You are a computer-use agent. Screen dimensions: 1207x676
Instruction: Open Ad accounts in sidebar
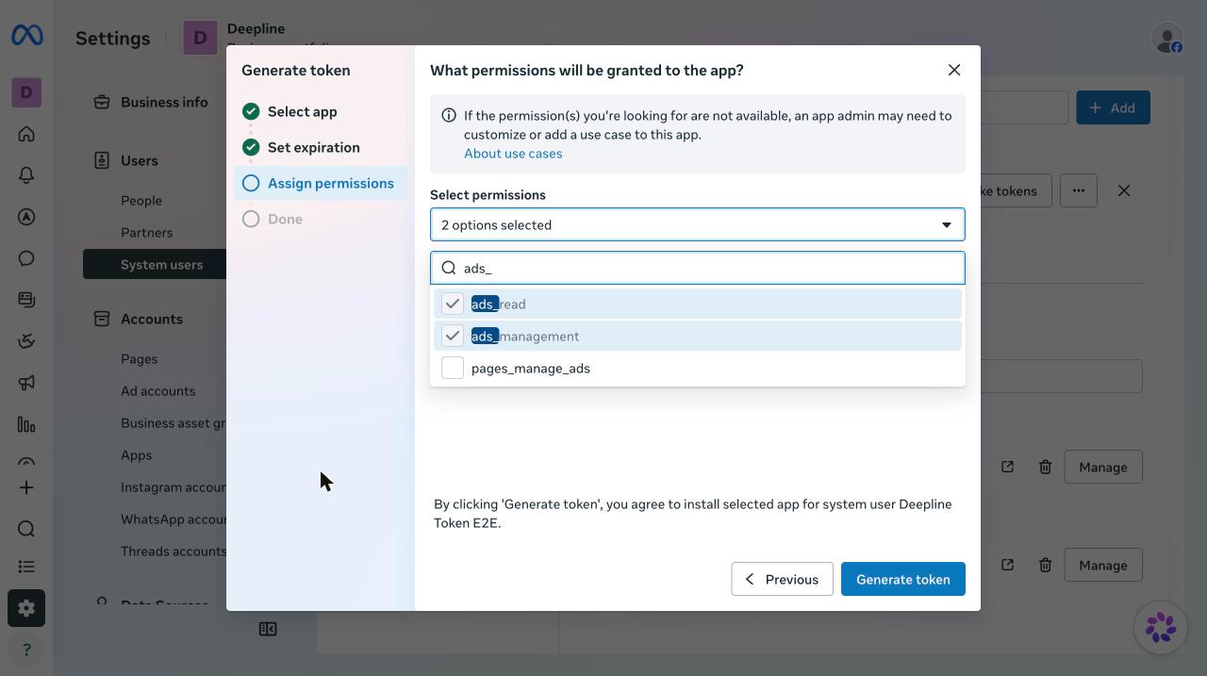tap(157, 390)
